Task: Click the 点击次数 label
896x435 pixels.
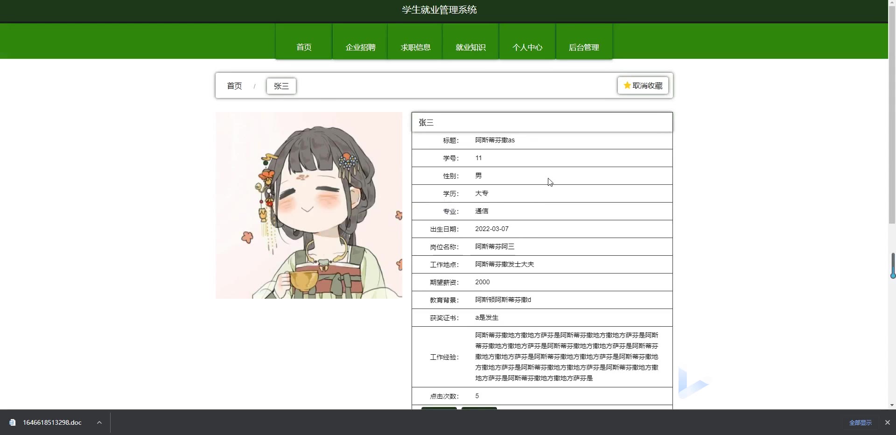Action: pyautogui.click(x=444, y=396)
